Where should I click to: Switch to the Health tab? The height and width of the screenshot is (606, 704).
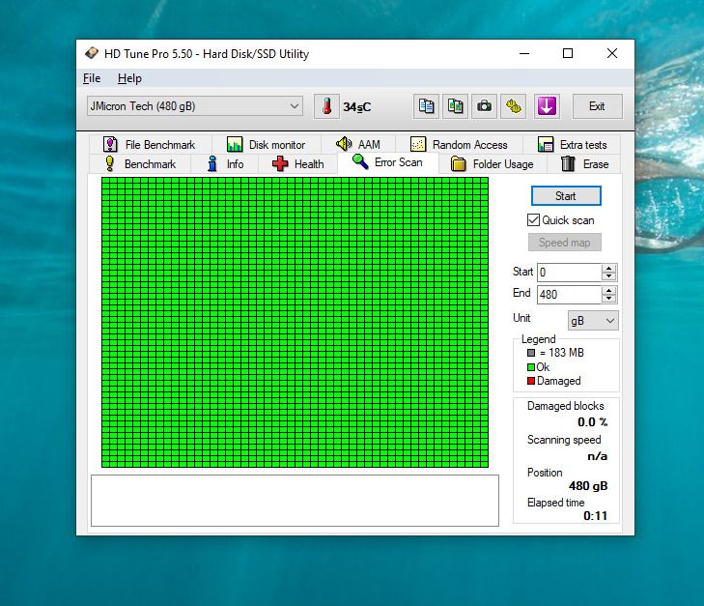point(298,164)
